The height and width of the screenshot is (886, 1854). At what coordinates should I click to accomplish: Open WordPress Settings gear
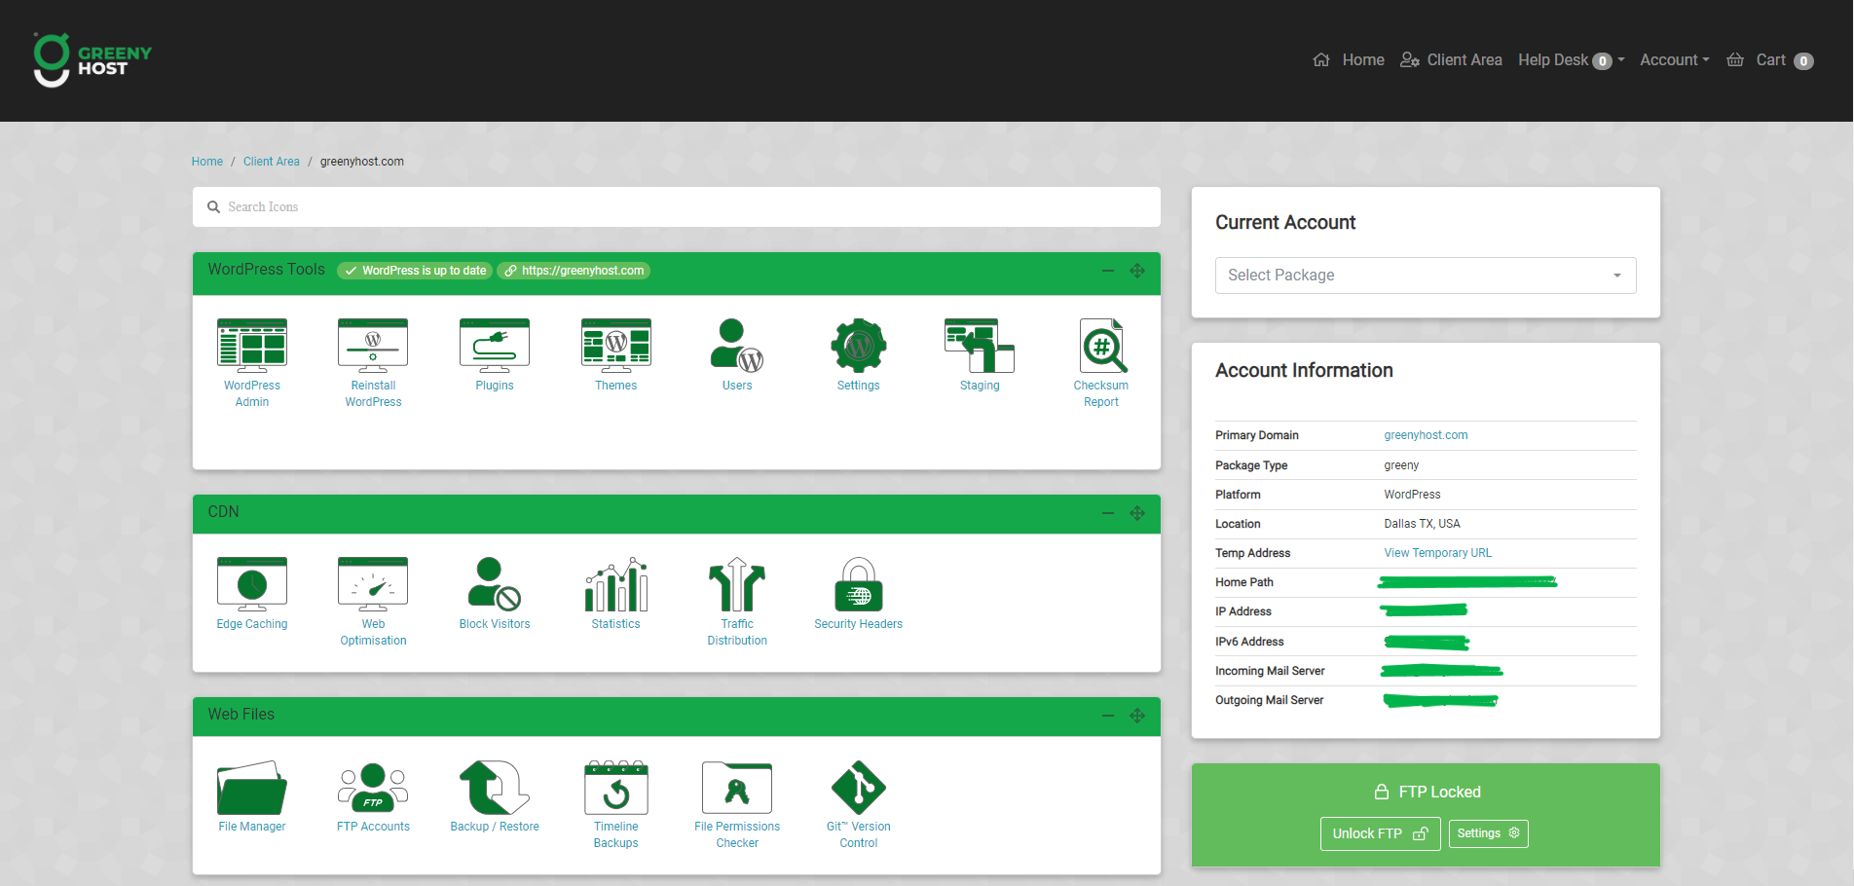(858, 354)
